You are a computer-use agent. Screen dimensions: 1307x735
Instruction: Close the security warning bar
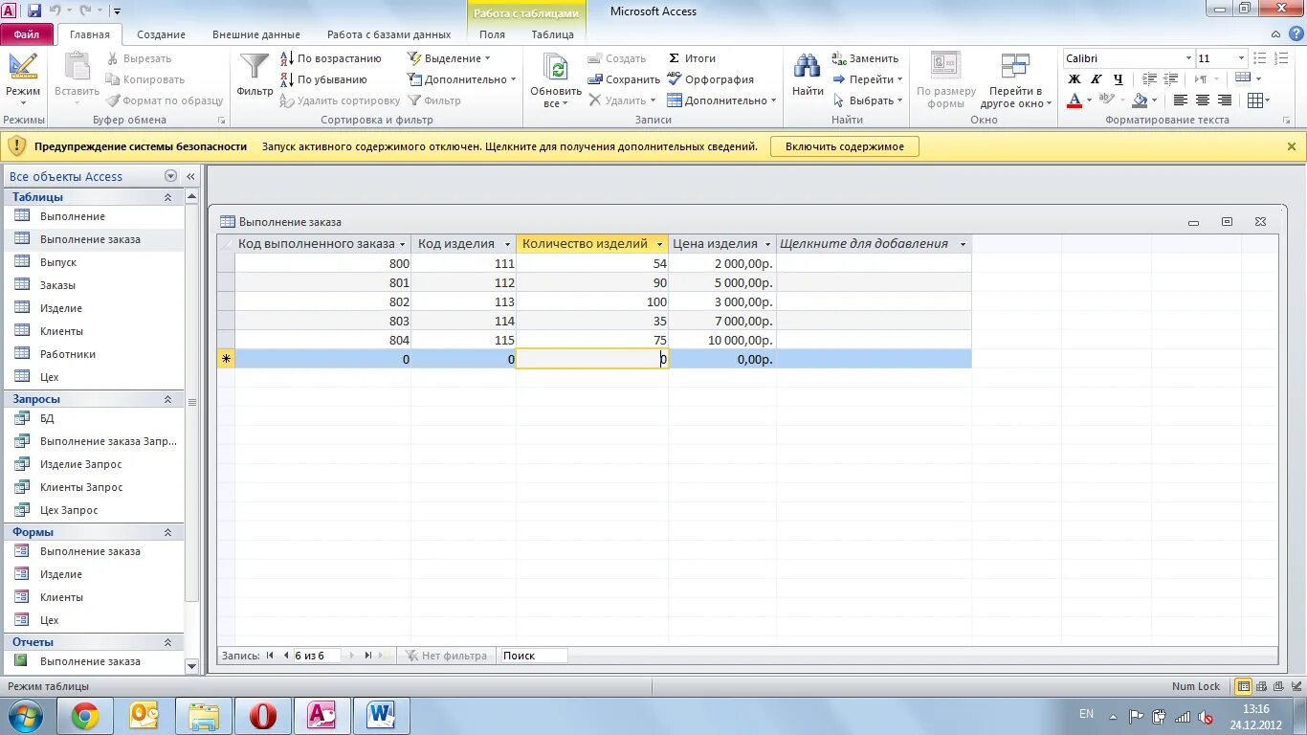pyautogui.click(x=1291, y=146)
